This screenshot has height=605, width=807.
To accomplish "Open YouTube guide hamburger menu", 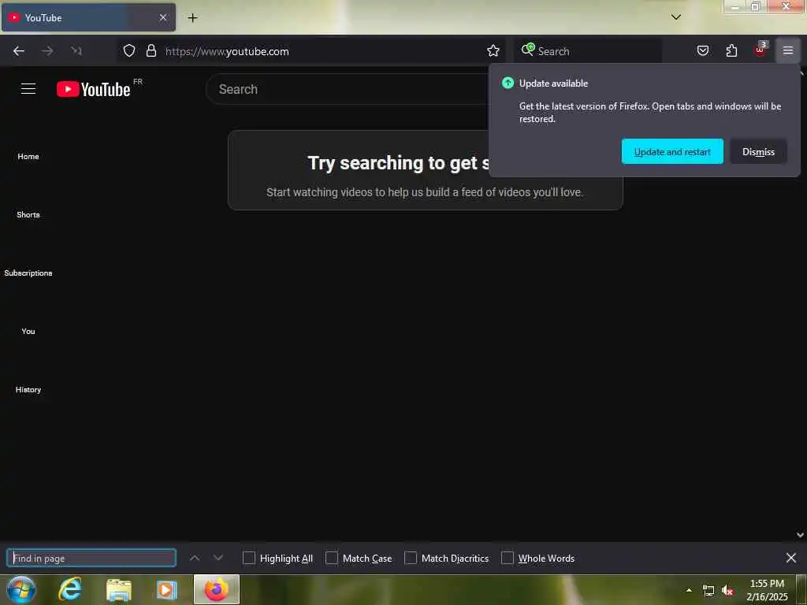I will (28, 89).
